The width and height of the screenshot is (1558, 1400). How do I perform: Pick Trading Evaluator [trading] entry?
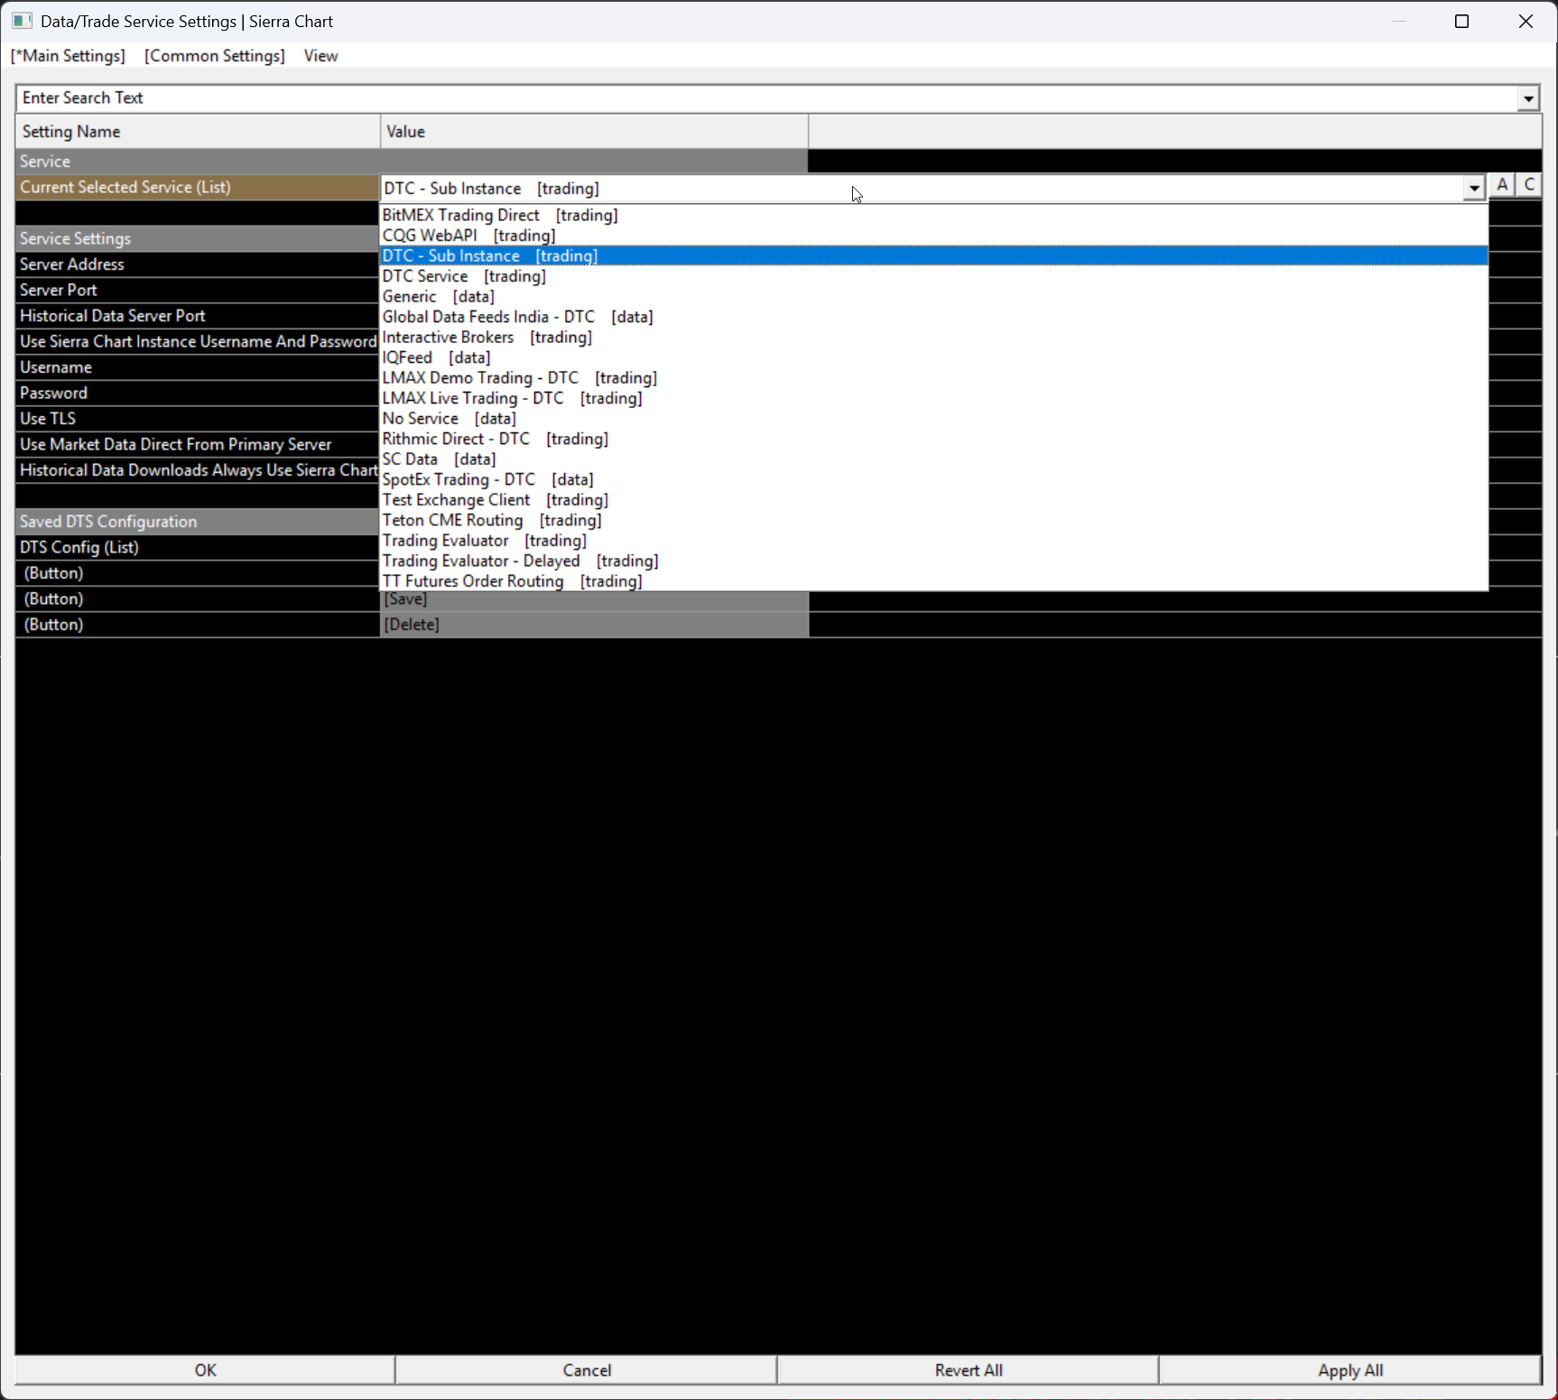click(x=933, y=540)
